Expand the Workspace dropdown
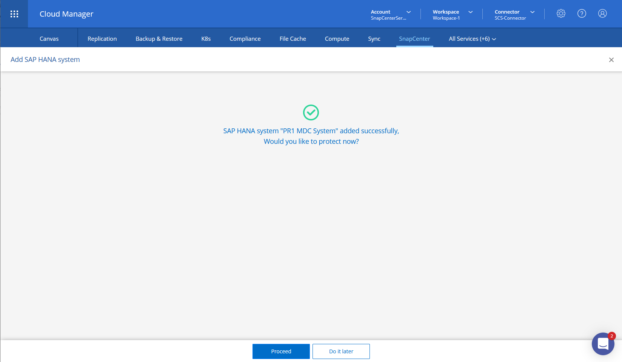Screen dimensions: 622x362 453,14
